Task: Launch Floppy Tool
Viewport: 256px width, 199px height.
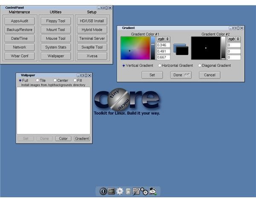Action: (x=55, y=21)
